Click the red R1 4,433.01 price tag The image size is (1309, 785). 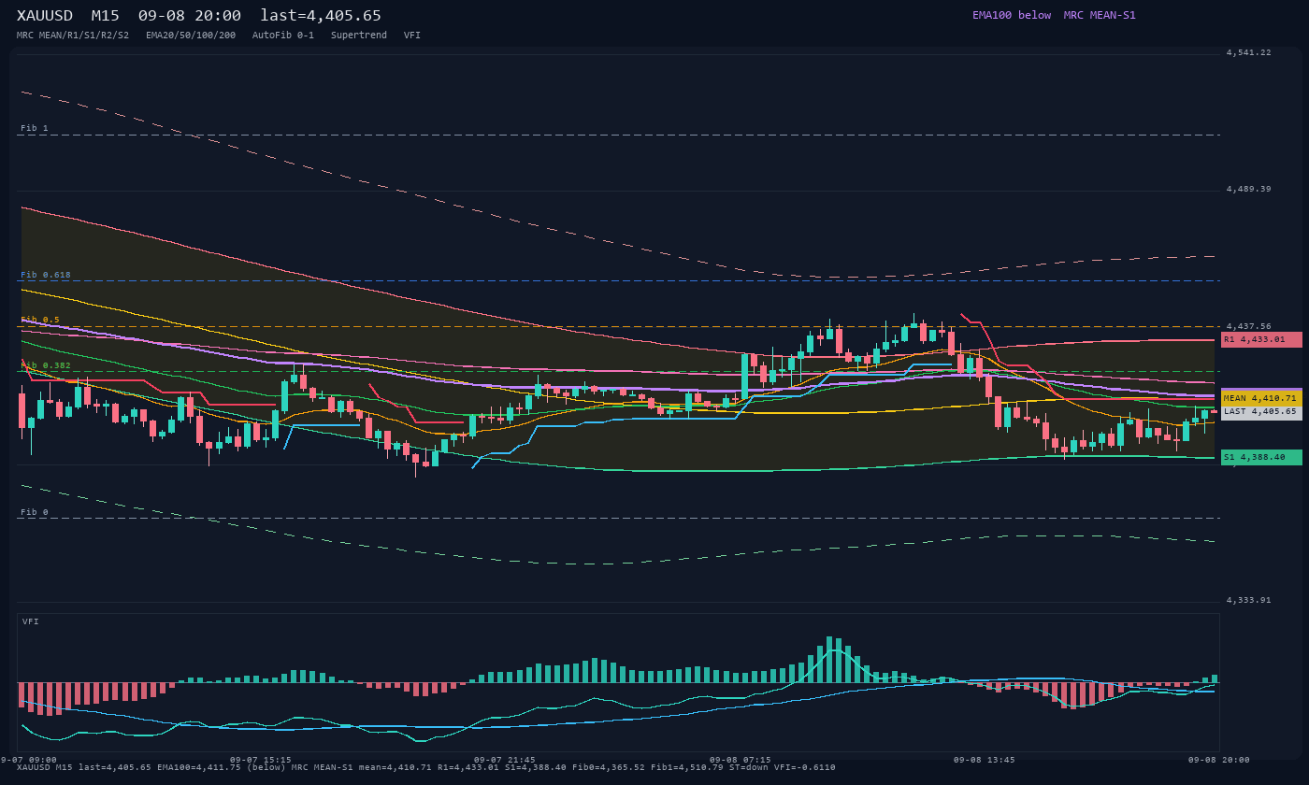1261,339
